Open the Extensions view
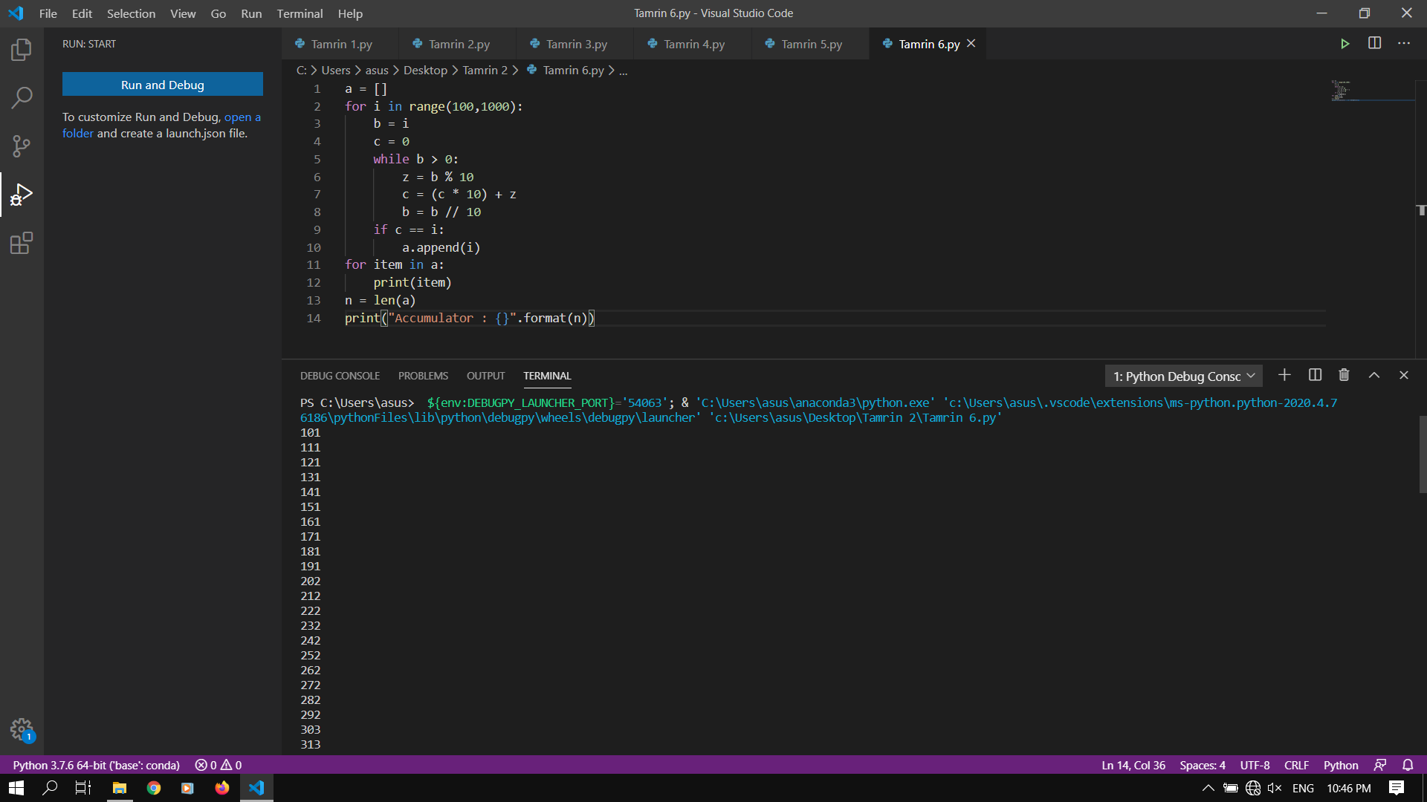Screen dimensions: 1427x802 tap(22, 243)
